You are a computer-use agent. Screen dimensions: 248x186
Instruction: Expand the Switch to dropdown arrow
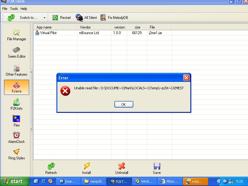[x=44, y=18]
